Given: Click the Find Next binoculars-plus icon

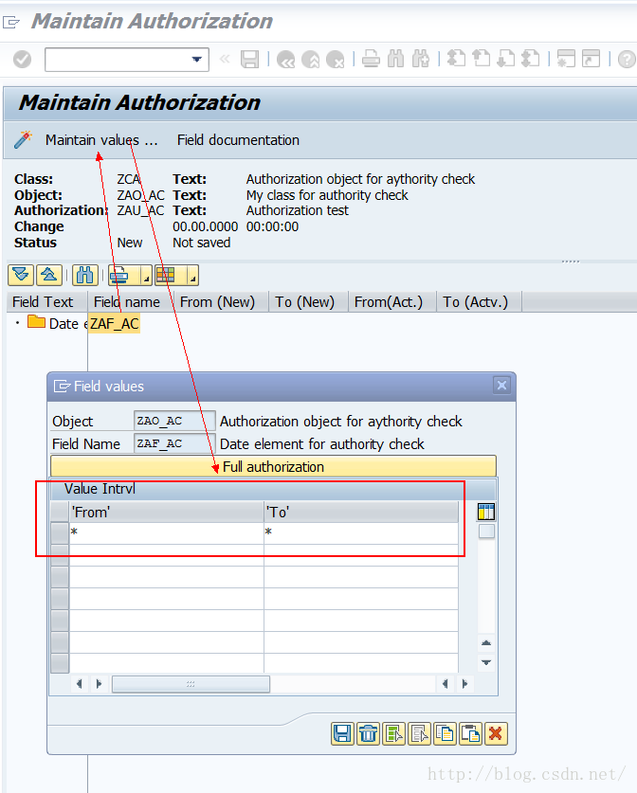Looking at the screenshot, I should click(x=421, y=59).
